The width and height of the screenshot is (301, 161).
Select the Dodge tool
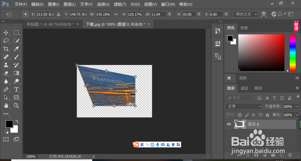coord(16,81)
